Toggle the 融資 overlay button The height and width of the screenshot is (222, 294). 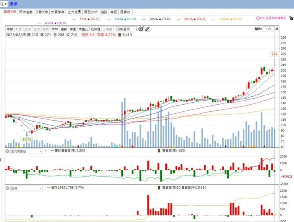(46, 29)
